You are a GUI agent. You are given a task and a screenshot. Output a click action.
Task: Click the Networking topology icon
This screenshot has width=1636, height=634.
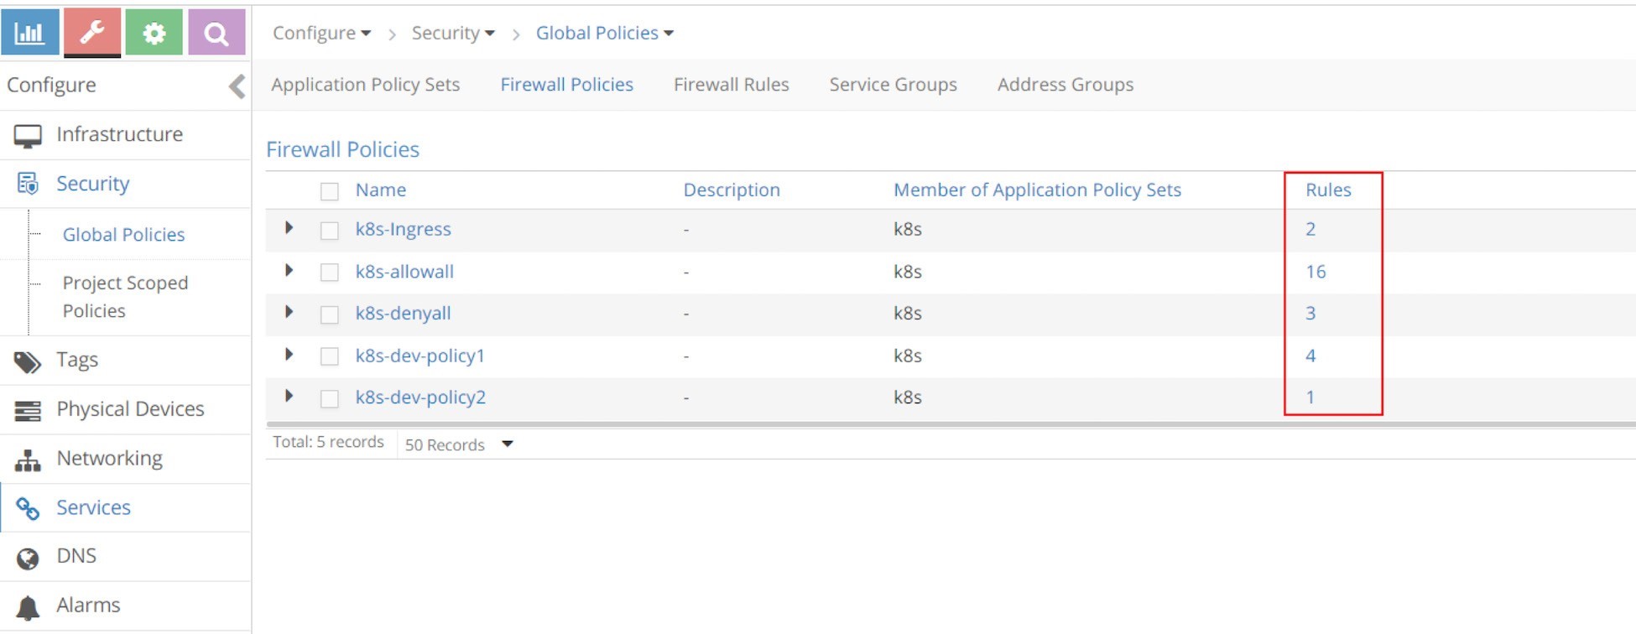tap(28, 460)
